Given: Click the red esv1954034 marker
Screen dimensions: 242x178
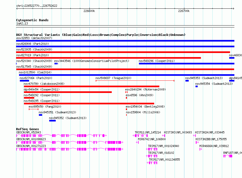Looking at the screenshot, I should click(126, 109).
